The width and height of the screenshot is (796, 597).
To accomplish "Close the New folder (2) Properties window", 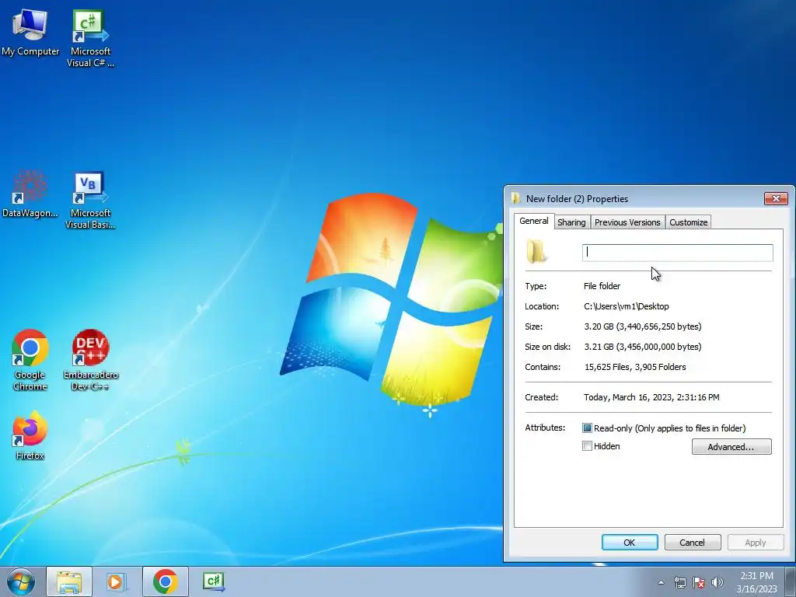I will 776,198.
